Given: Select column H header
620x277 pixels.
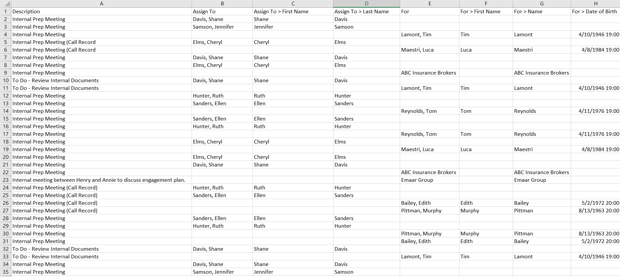Looking at the screenshot, I should pos(595,4).
